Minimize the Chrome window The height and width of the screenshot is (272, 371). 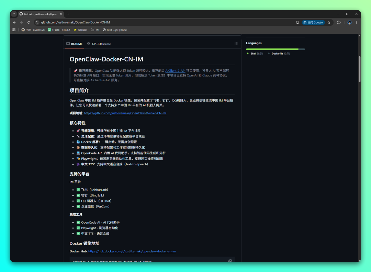338,14
